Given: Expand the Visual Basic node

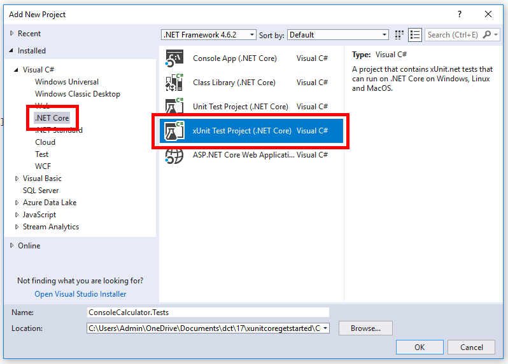Looking at the screenshot, I should 17,179.
